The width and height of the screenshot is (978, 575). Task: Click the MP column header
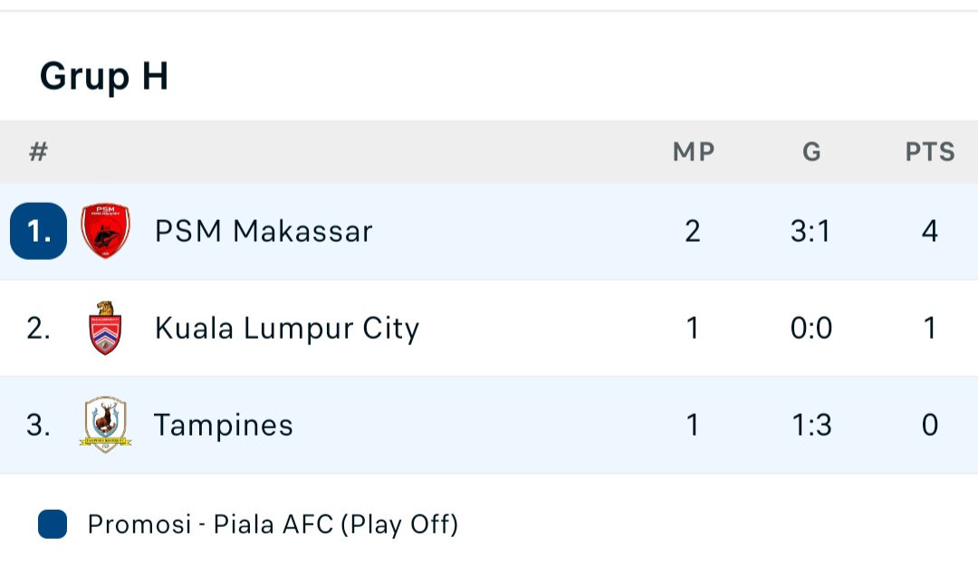point(694,151)
